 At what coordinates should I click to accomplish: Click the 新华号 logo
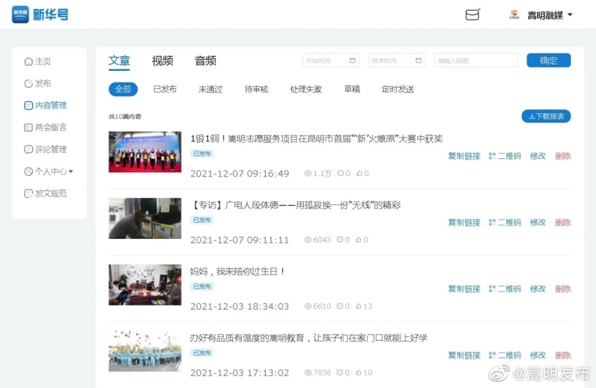click(x=40, y=14)
